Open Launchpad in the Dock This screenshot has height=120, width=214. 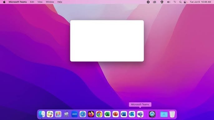tap(58, 114)
